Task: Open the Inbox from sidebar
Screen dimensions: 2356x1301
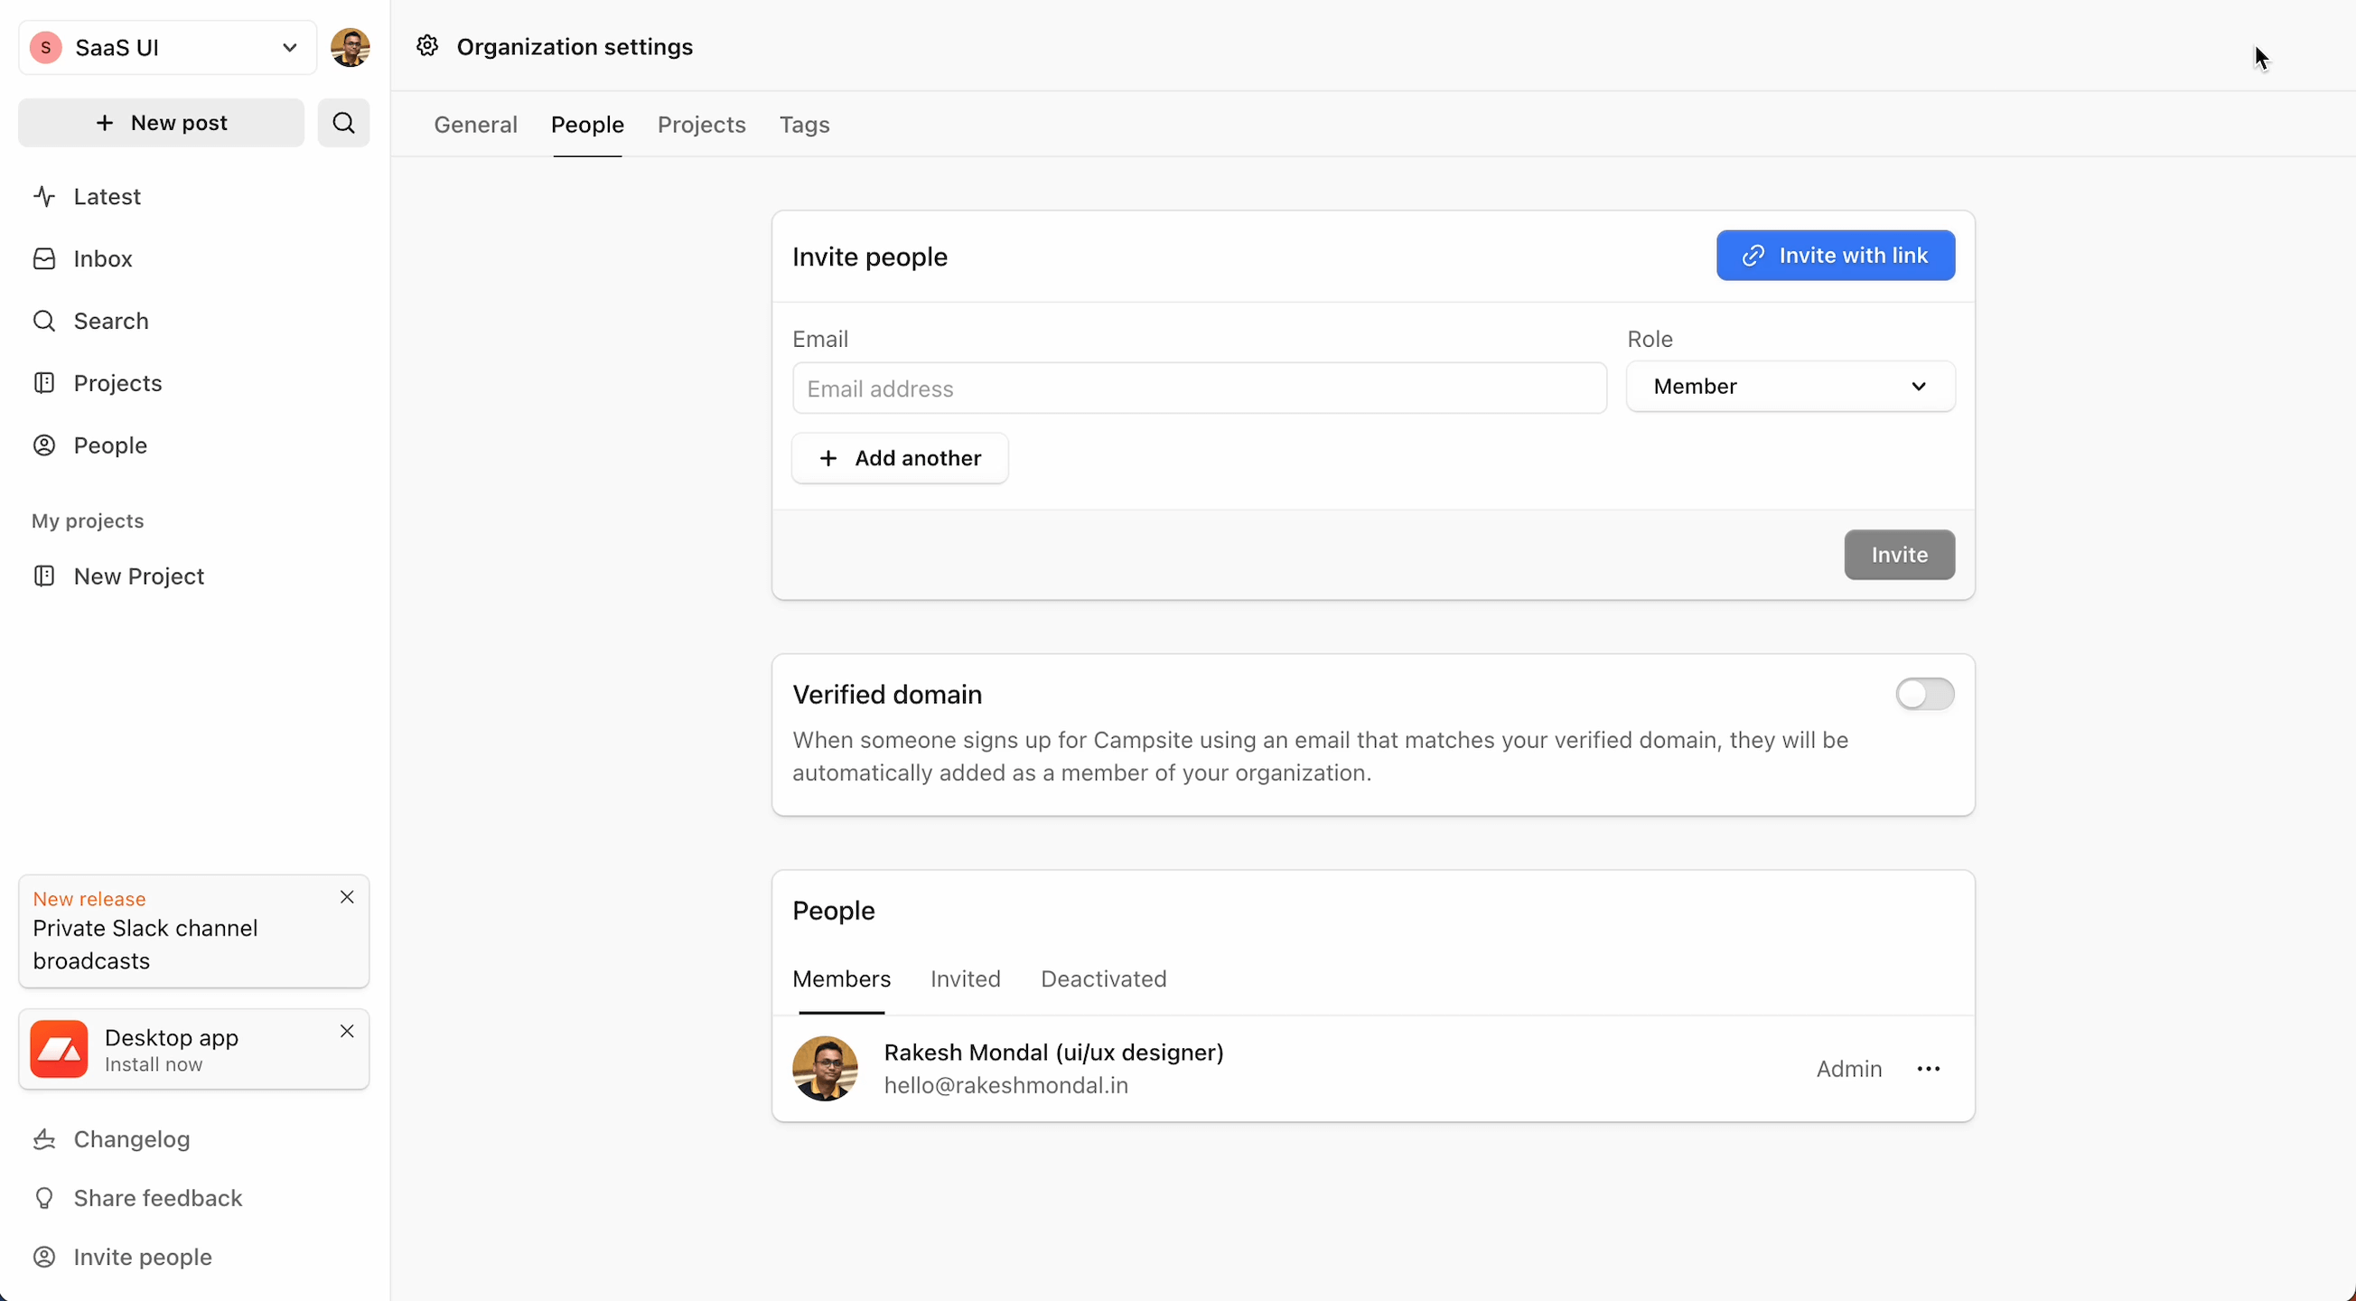Action: [102, 259]
